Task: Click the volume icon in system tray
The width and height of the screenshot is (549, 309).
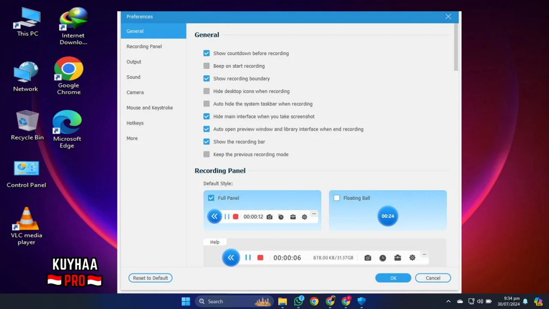Action: (480, 301)
